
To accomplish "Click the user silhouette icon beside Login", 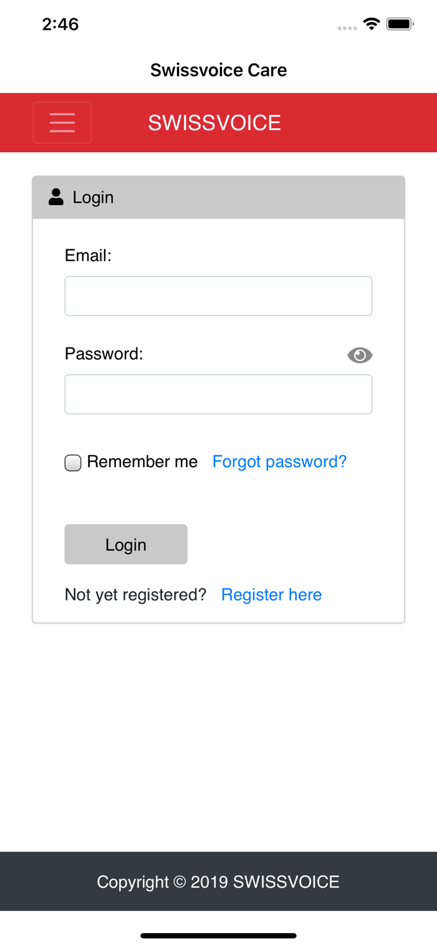I will 55,196.
